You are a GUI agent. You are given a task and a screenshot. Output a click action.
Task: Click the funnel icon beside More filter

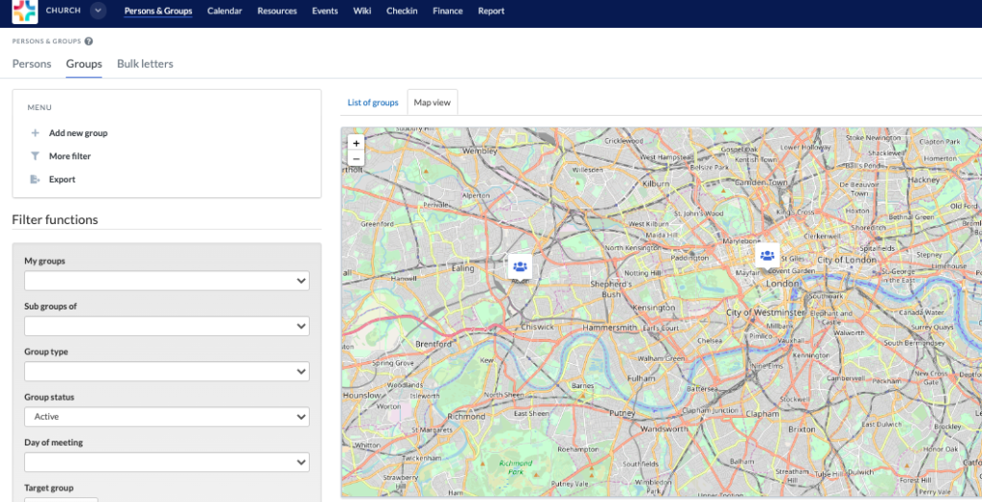35,156
